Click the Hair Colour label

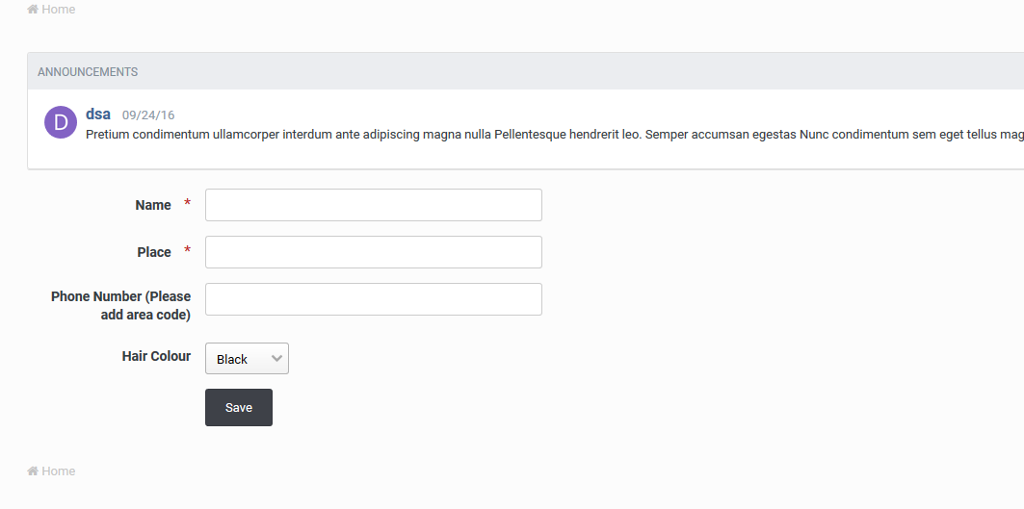coord(156,356)
